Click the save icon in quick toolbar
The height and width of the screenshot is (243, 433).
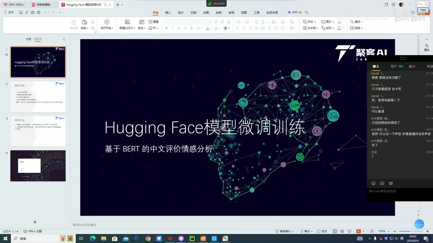point(21,12)
